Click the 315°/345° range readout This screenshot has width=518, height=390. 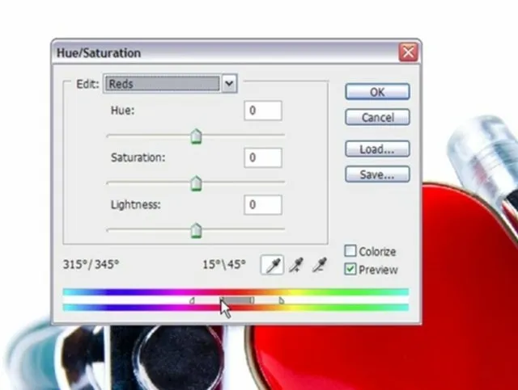coord(91,264)
